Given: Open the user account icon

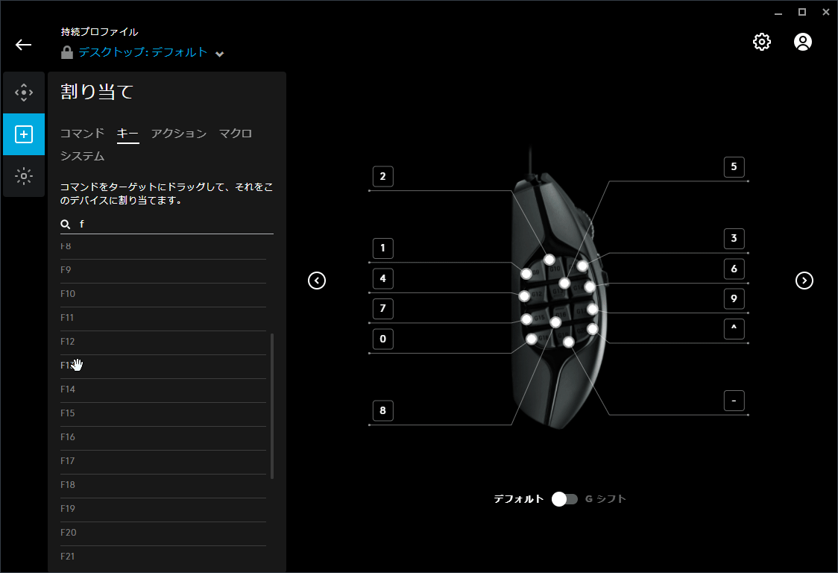Looking at the screenshot, I should 802,42.
